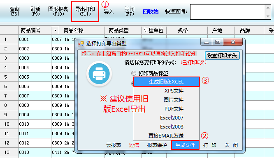Open 图形报表 (F10) chart report
Screen dimensions: 274x158
point(58,11)
